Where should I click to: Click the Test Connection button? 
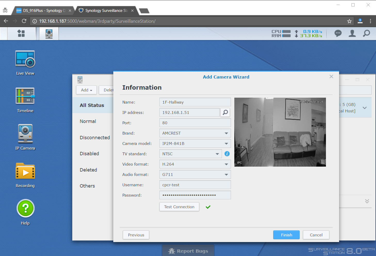tap(179, 207)
